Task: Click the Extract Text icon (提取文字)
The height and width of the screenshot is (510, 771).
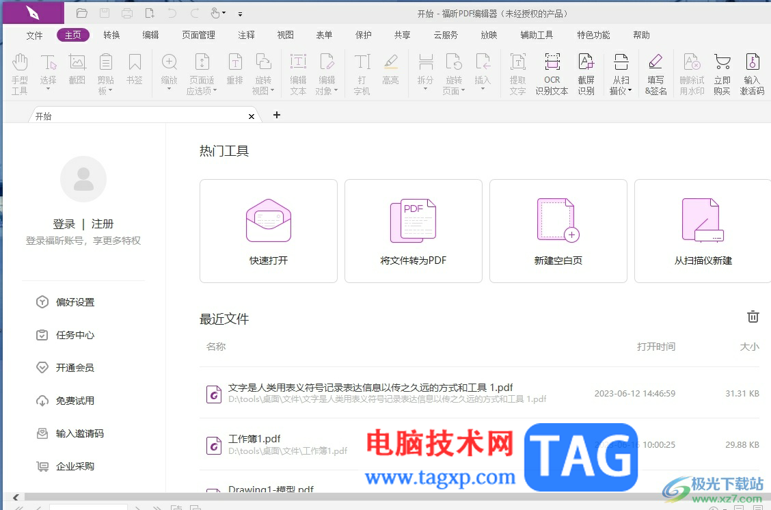Action: 518,74
